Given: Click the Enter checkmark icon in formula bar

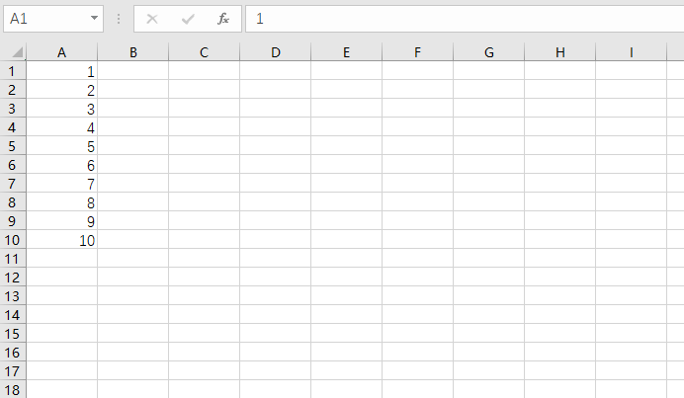Looking at the screenshot, I should [188, 19].
